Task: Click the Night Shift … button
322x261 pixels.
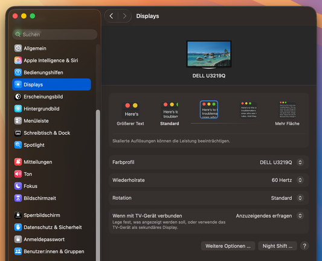Action: coord(277,246)
